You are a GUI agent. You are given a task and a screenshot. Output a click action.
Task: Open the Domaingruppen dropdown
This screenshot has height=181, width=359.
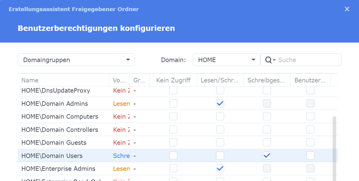(76, 60)
